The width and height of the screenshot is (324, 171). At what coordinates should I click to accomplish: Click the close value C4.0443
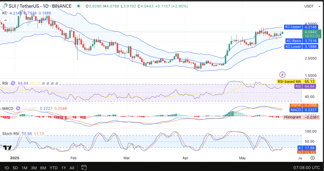[145, 6]
